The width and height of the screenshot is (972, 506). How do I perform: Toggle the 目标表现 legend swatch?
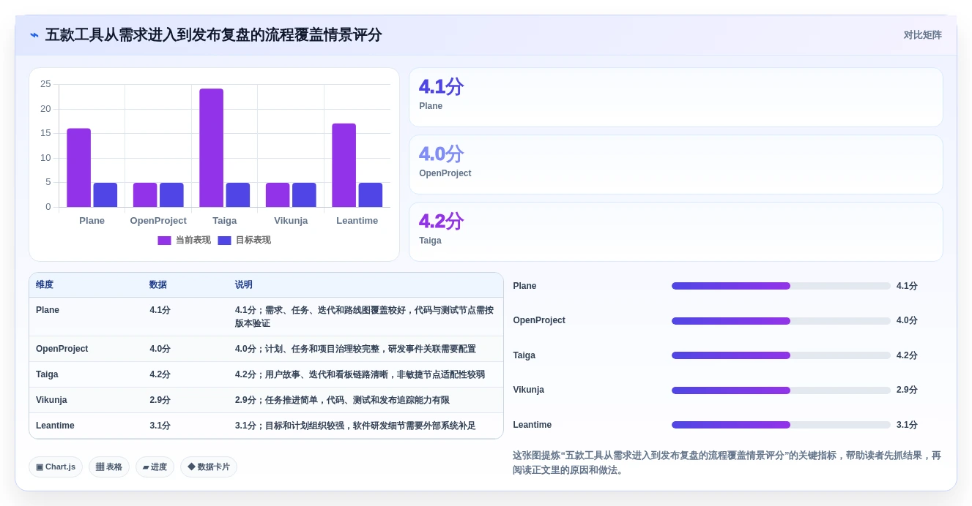(224, 241)
